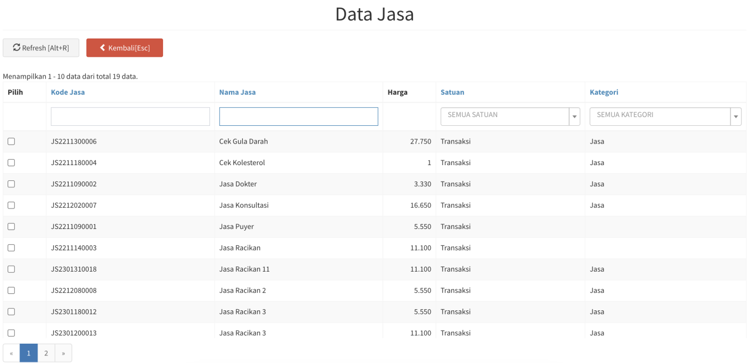
Task: Click the price 27.750
Action: 421,142
